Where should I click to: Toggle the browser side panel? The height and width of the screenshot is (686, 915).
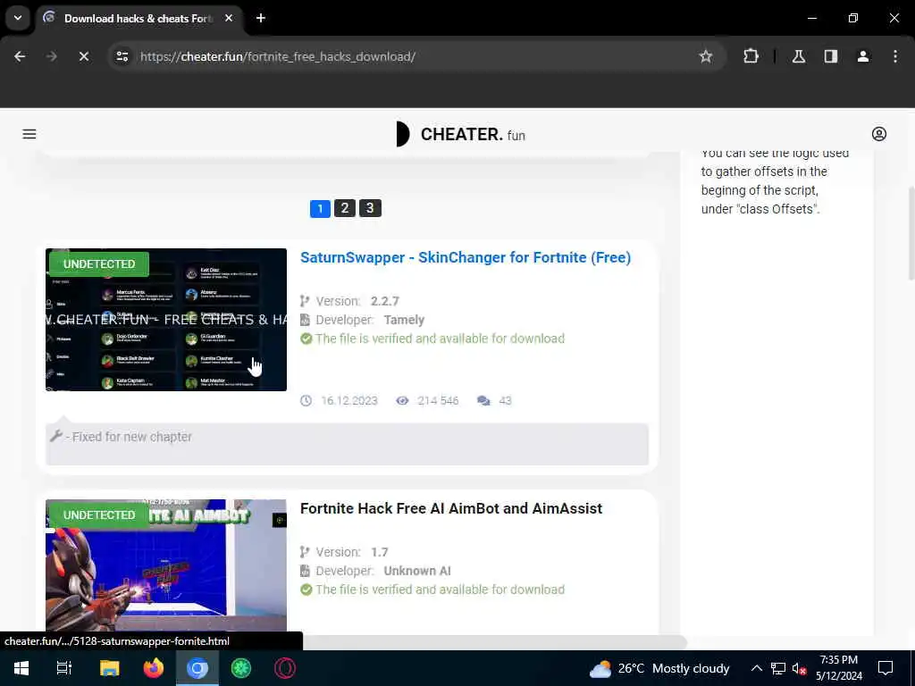(x=831, y=56)
